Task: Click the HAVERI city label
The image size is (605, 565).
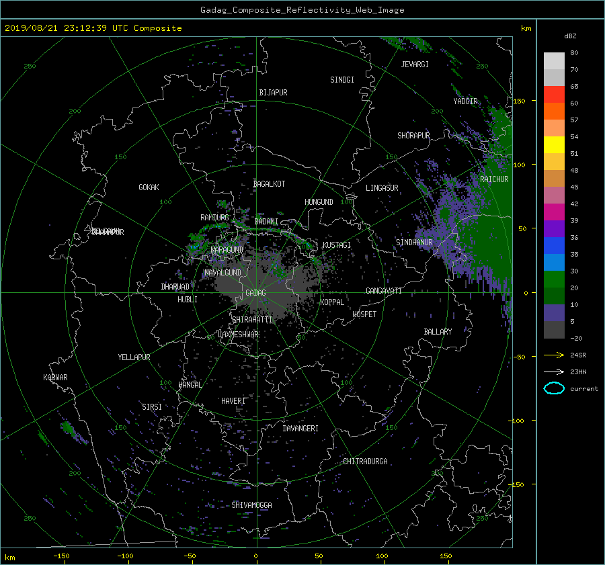Action: [x=233, y=401]
